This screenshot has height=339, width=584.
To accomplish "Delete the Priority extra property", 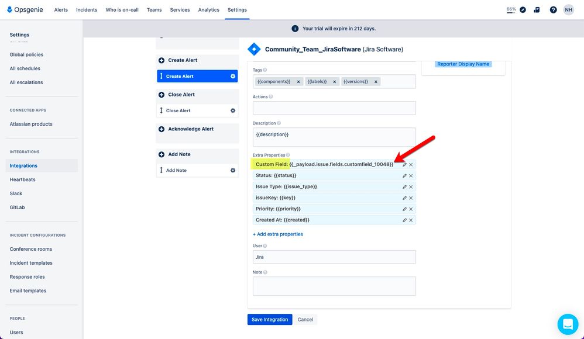I will pos(411,209).
